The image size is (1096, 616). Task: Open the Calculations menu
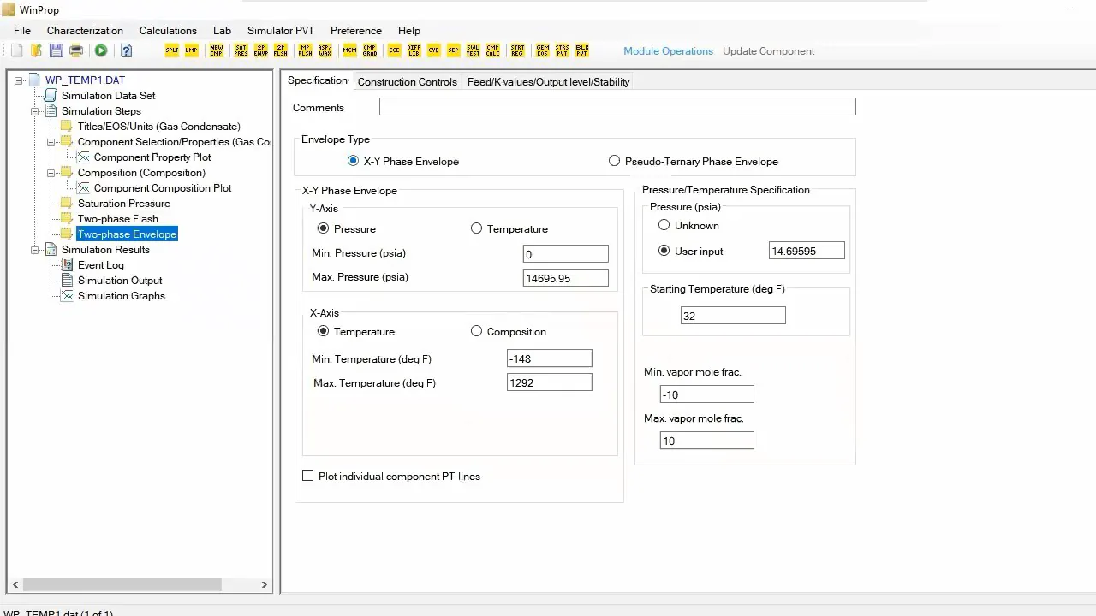pyautogui.click(x=168, y=31)
